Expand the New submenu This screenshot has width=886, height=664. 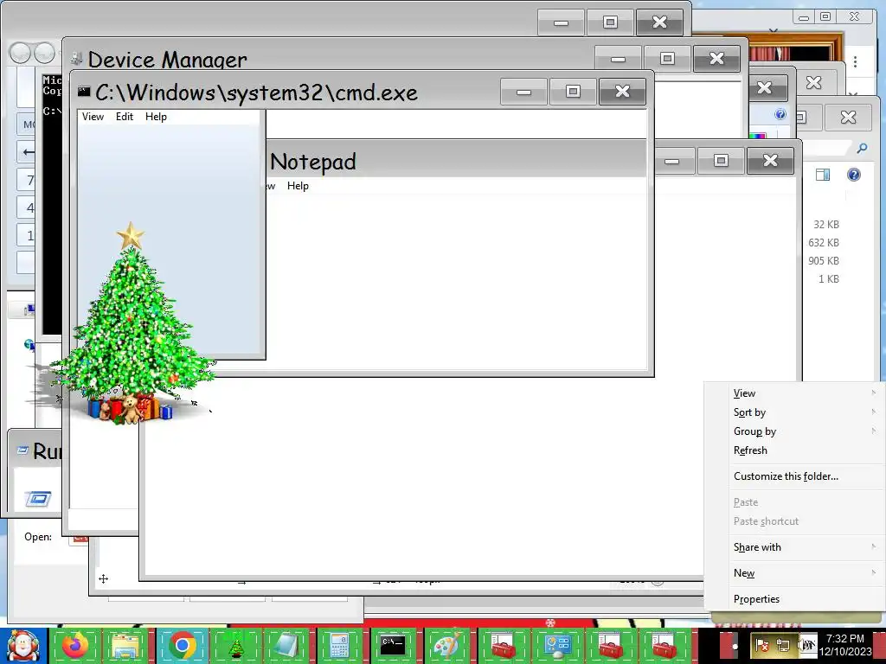(794, 572)
